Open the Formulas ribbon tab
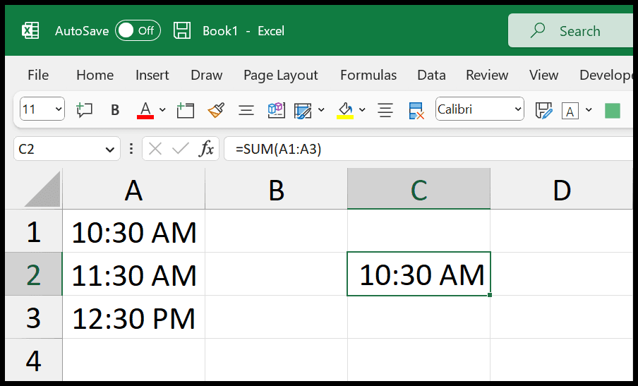 (x=368, y=75)
